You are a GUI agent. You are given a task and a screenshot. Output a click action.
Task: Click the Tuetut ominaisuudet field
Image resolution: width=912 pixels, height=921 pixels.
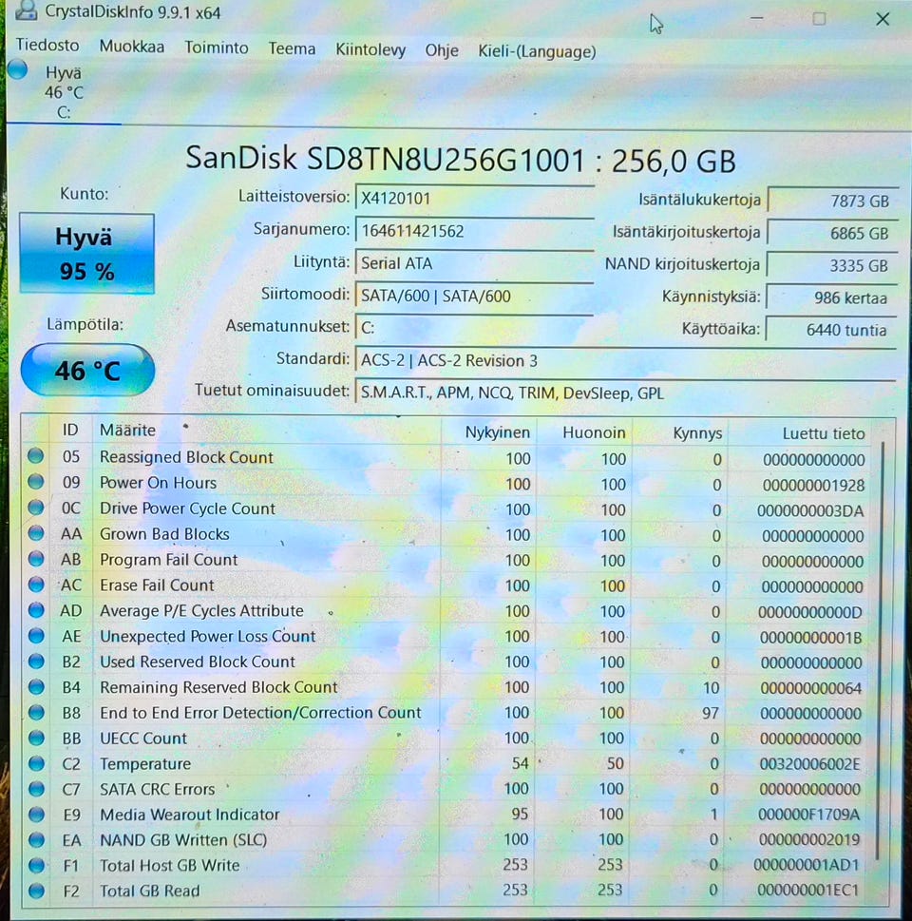(626, 393)
